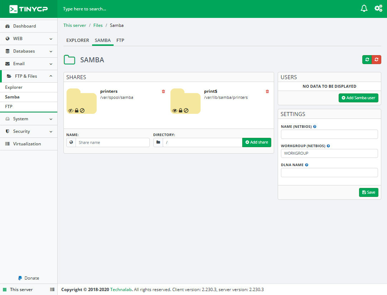Expand the System menu chevron
This screenshot has width=387, height=295.
pyautogui.click(x=51, y=119)
